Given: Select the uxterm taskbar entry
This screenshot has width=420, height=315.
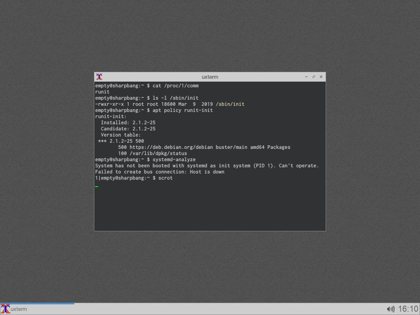Looking at the screenshot, I should 37,309.
